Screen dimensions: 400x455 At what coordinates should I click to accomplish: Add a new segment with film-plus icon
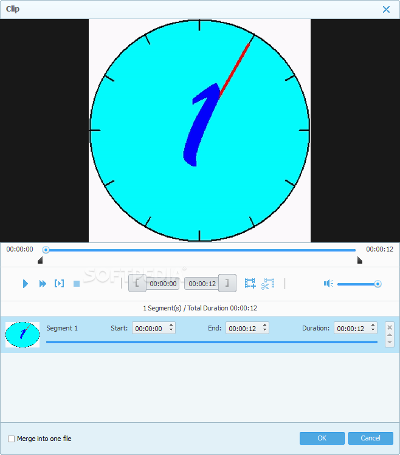(250, 283)
